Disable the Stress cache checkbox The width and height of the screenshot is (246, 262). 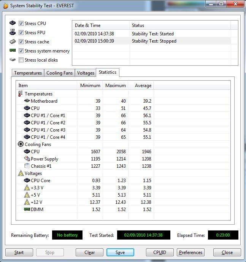pyautogui.click(x=21, y=41)
